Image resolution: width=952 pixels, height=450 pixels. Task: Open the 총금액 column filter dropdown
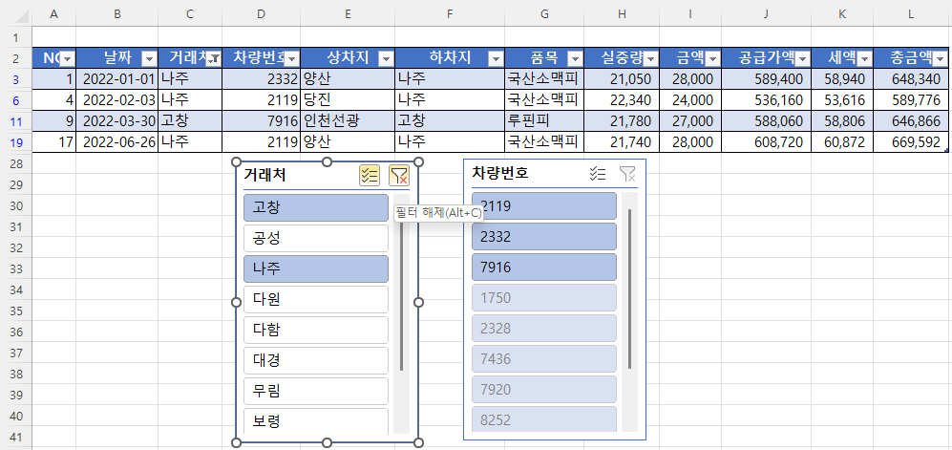[941, 59]
